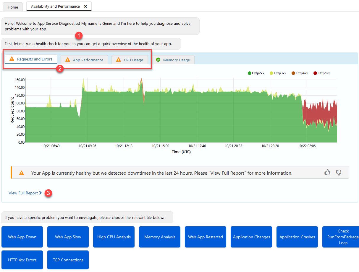Click the warning icon on App Performance tab
The image size is (359, 272).
click(68, 59)
